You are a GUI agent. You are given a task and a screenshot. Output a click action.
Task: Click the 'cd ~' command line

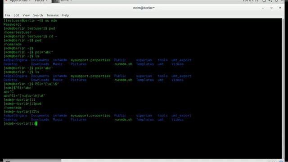(x=30, y=36)
